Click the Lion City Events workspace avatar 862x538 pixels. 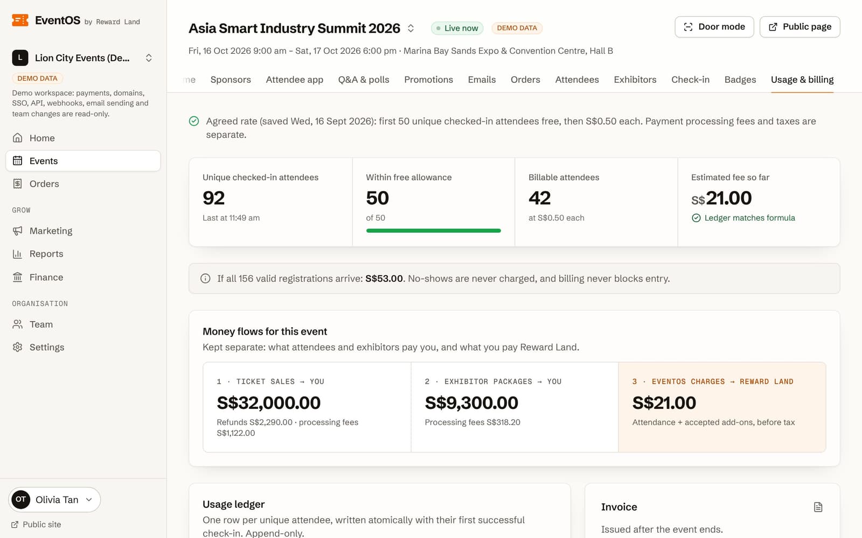(20, 58)
